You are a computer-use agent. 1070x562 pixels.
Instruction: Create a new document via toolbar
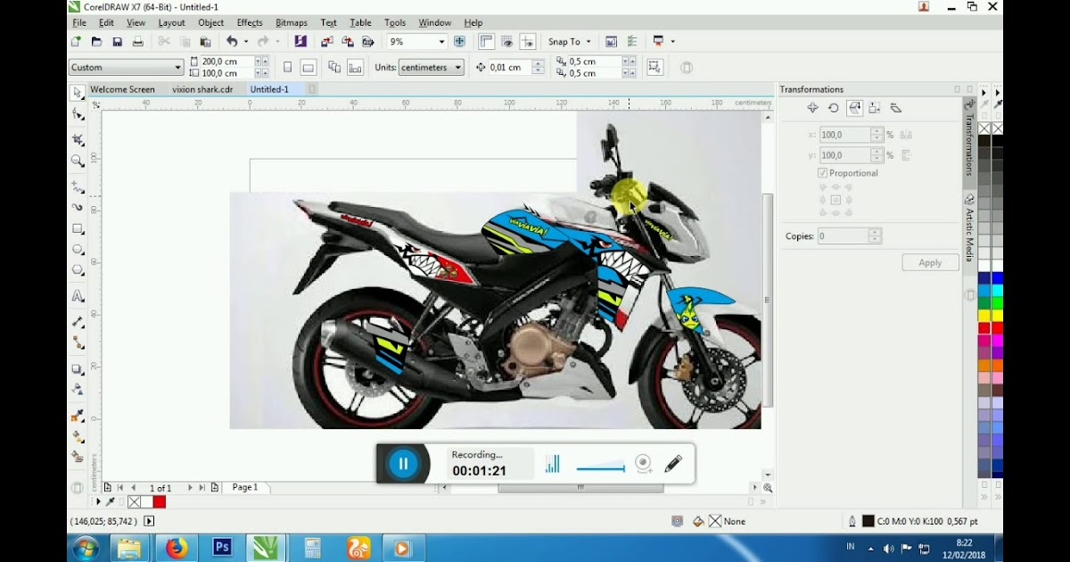pos(76,41)
